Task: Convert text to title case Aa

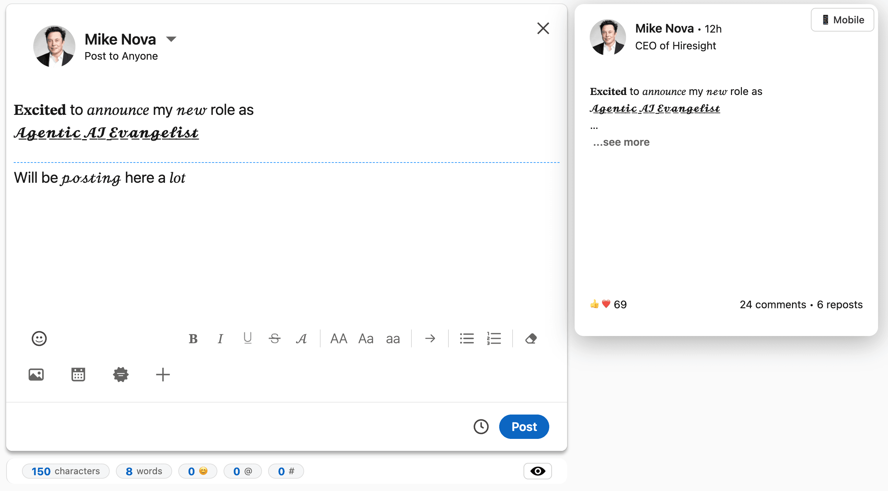Action: (366, 339)
